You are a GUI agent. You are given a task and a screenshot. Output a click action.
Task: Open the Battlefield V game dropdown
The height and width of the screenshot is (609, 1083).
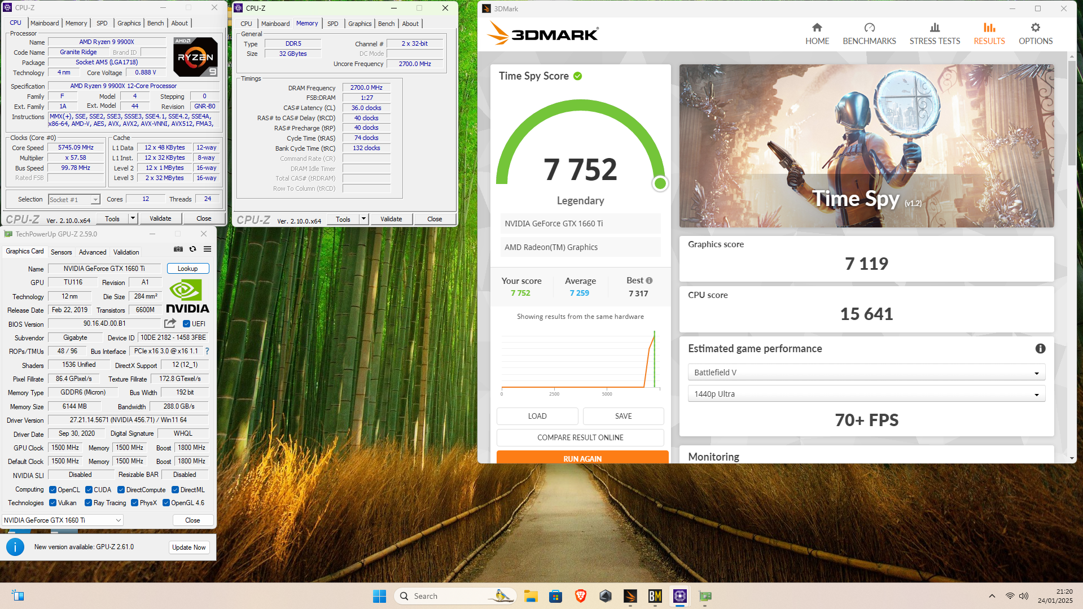point(866,373)
